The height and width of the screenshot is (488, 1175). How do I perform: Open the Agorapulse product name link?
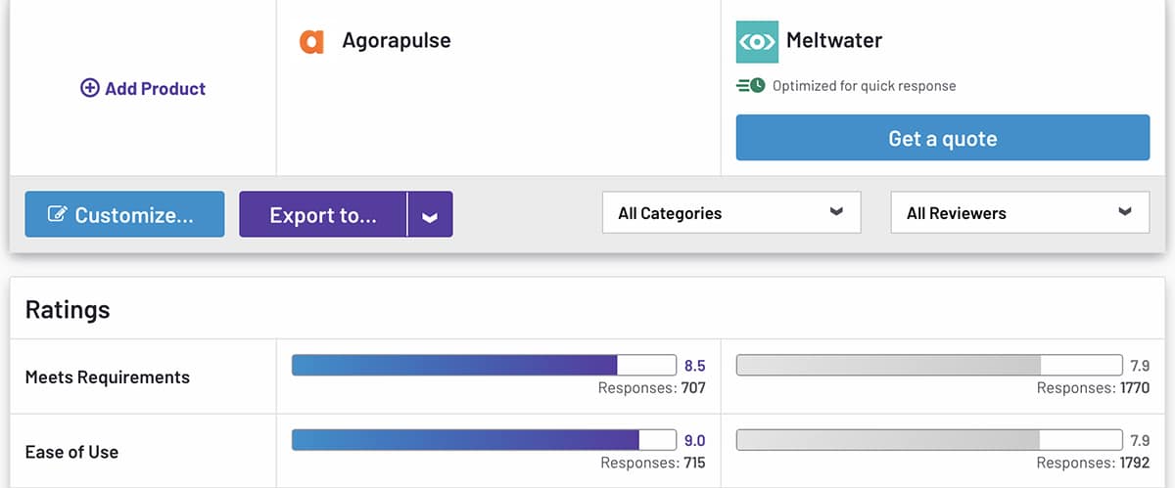(x=397, y=41)
